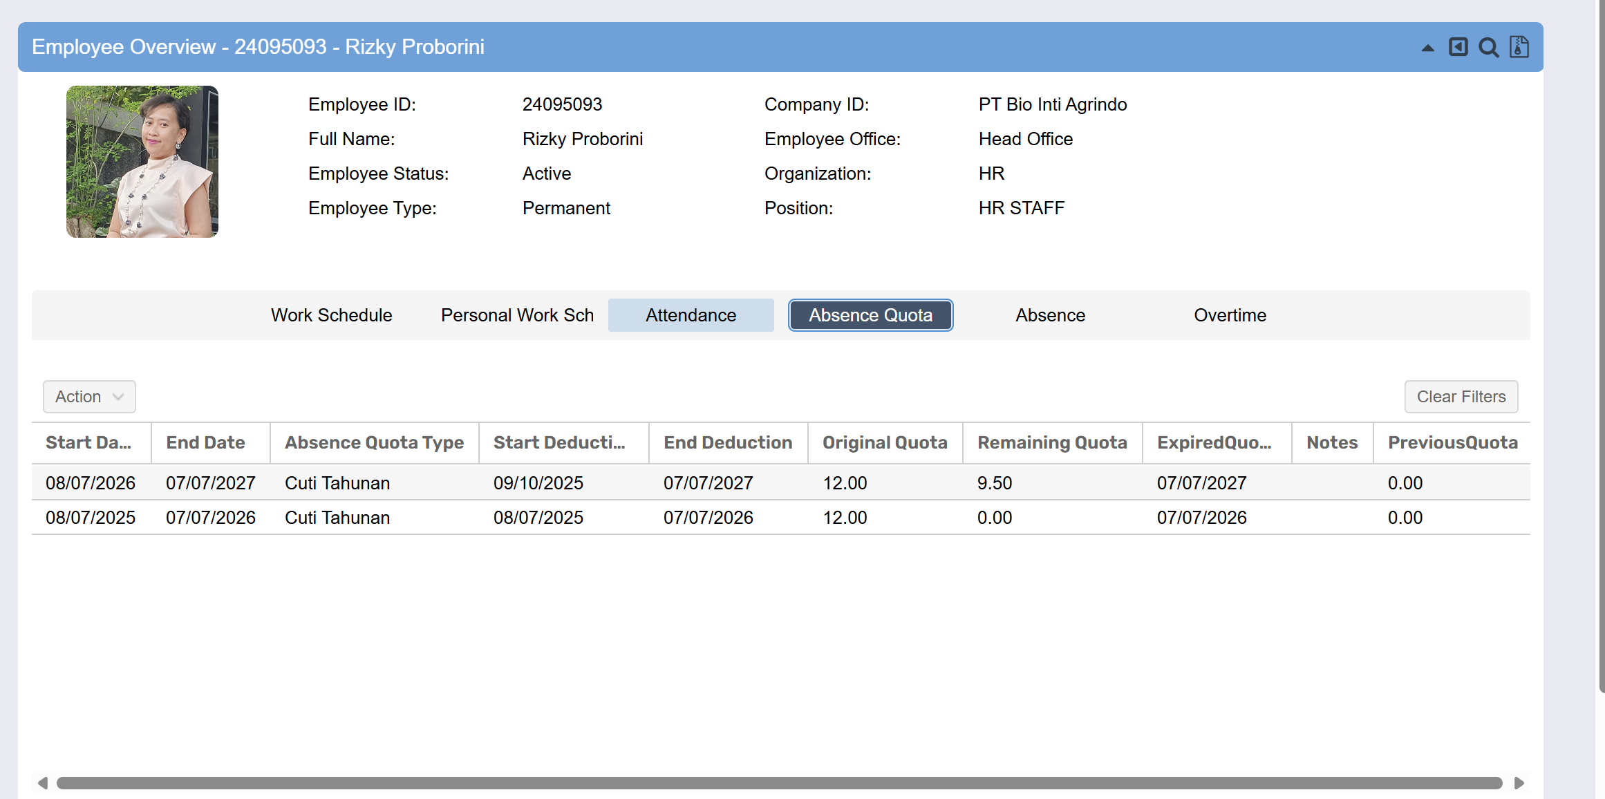Open the Action dropdown
Viewport: 1605px width, 799px height.
89,397
